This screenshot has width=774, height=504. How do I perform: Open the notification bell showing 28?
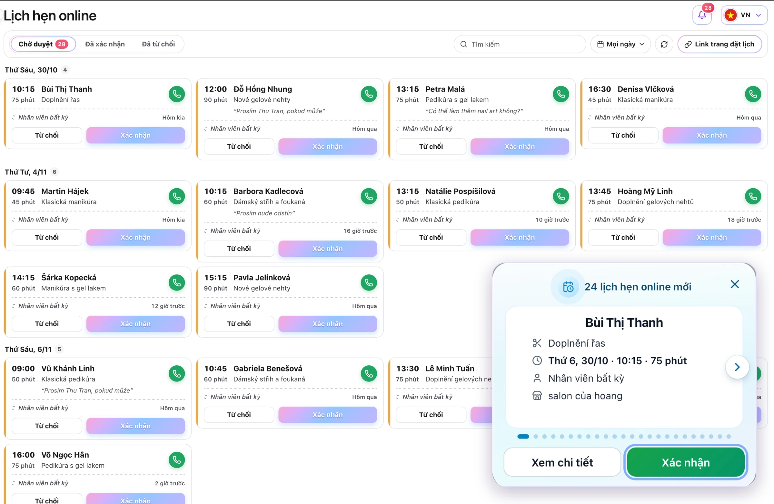[x=702, y=15]
